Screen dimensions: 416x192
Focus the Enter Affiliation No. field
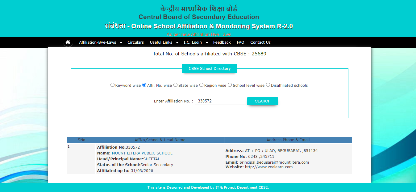pos(220,101)
